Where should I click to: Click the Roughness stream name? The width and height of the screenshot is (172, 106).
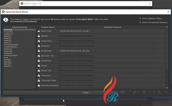point(46,51)
